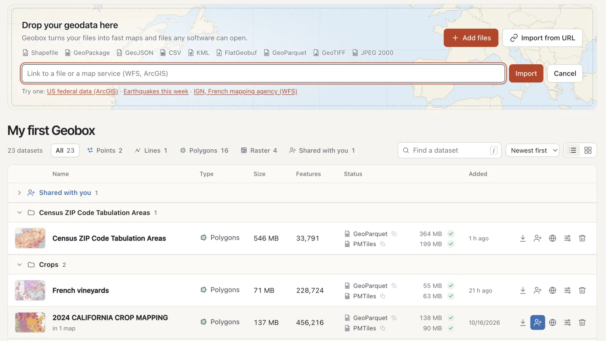The width and height of the screenshot is (606, 341).
Task: Open the Newest first sort dropdown
Action: 533,150
